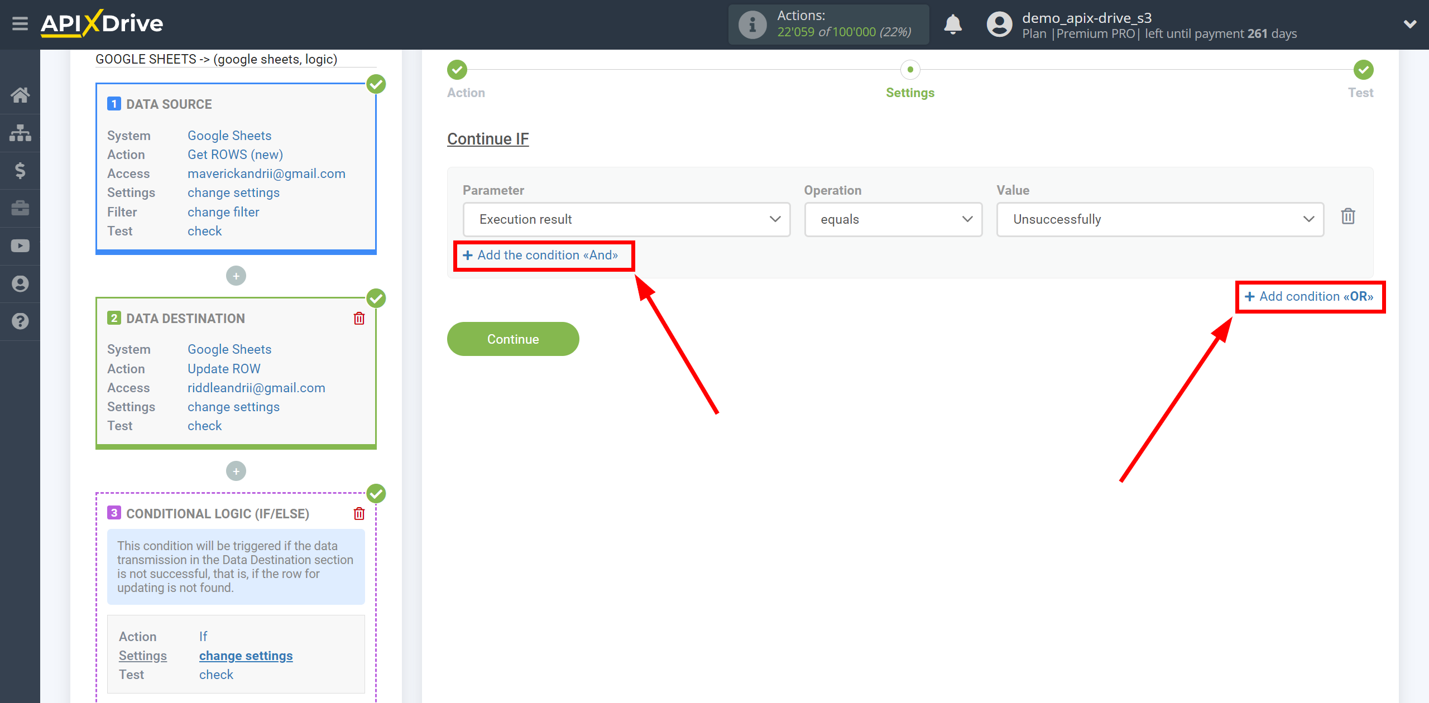Click Add the condition And button
Screen dimensions: 1429x703
click(x=541, y=254)
